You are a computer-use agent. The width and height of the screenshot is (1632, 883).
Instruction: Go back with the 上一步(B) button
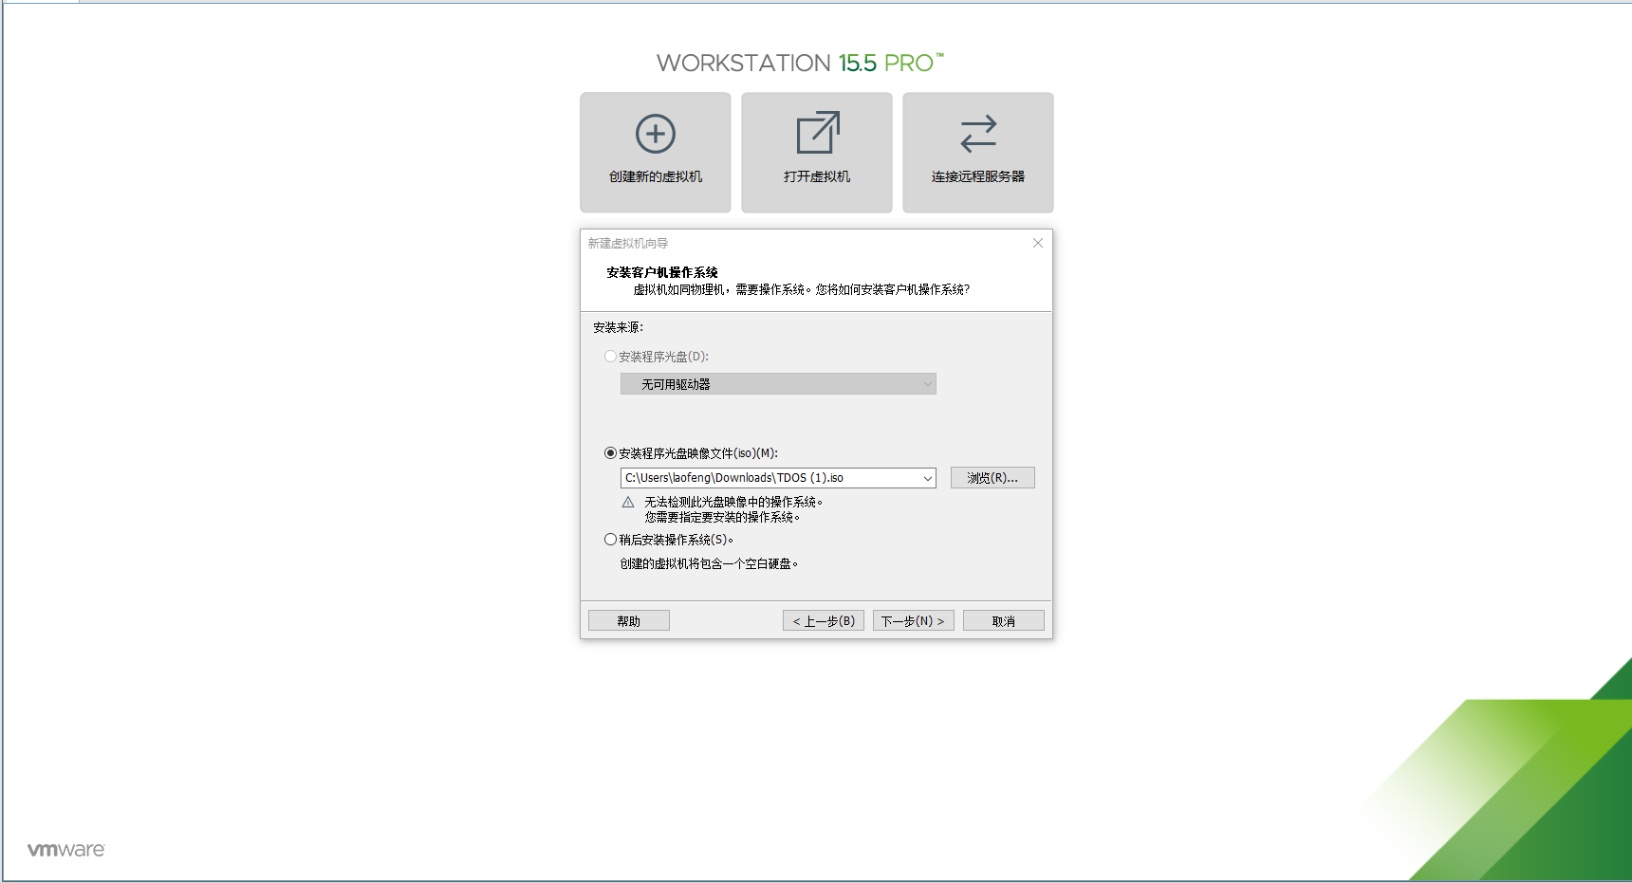[824, 621]
